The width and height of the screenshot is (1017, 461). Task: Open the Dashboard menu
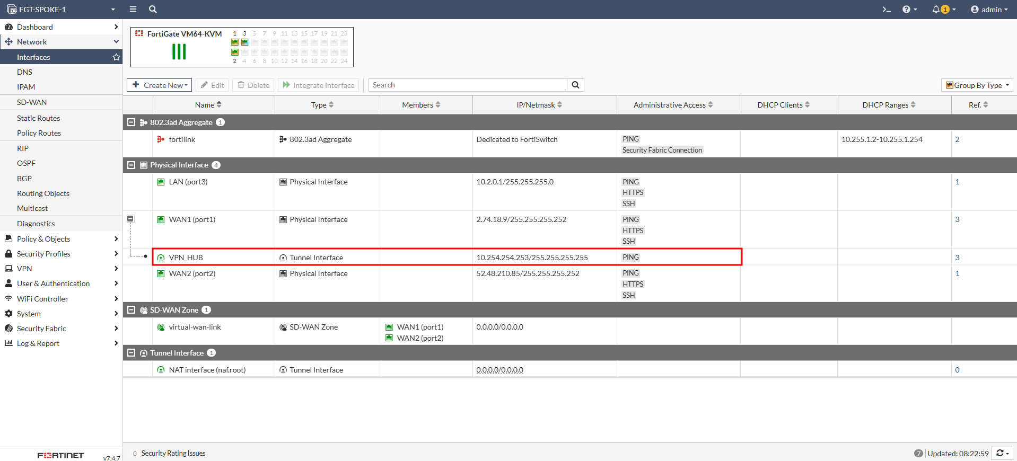click(61, 27)
